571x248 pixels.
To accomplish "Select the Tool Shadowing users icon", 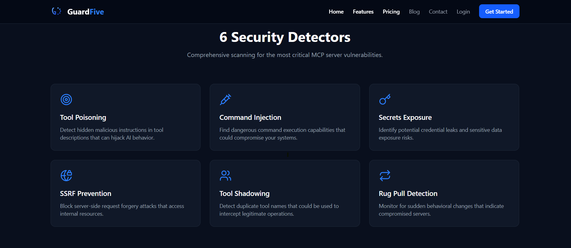I will (226, 176).
